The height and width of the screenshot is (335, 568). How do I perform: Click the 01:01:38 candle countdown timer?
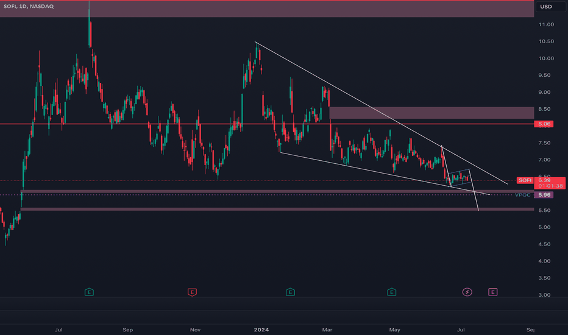click(x=550, y=186)
